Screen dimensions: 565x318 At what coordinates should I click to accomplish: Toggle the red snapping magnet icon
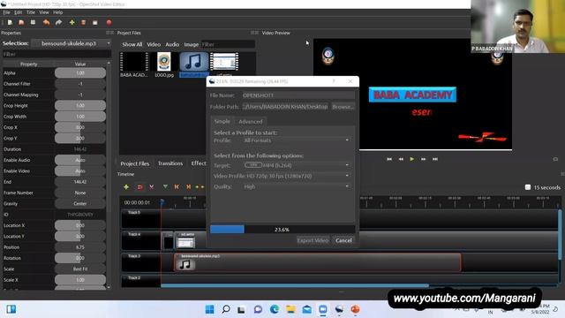[139, 186]
